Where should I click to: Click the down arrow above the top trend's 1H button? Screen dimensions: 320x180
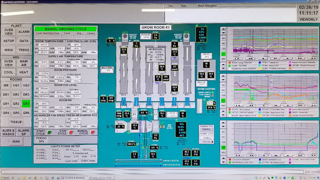[x=224, y=33]
